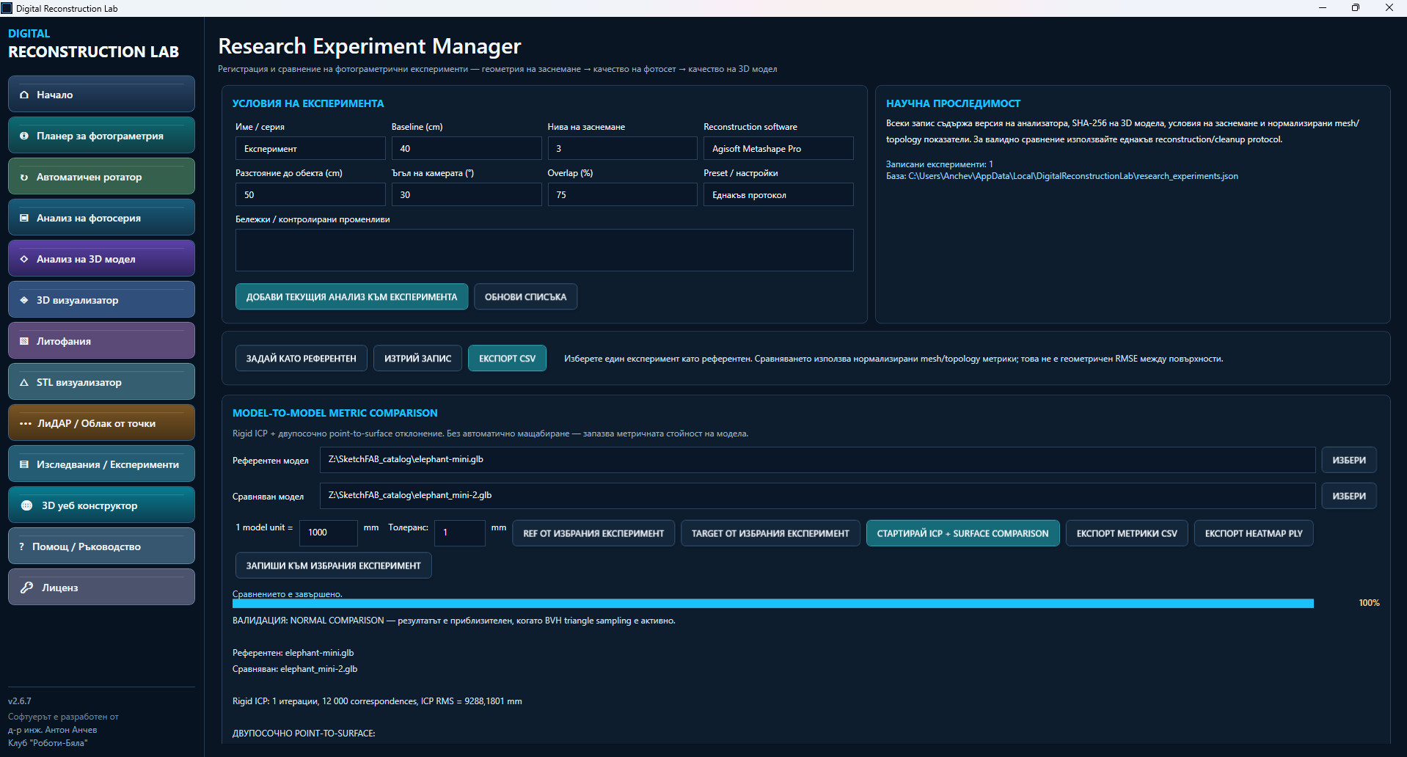Click the 1 model unit value field
The height and width of the screenshot is (757, 1407).
(328, 533)
